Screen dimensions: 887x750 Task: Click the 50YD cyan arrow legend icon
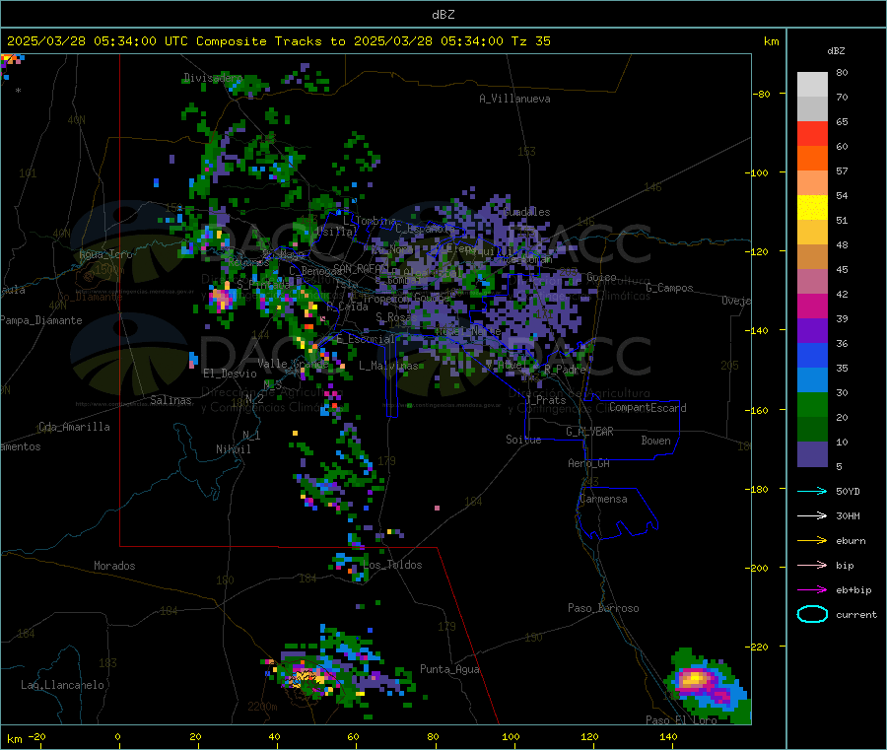pos(812,491)
